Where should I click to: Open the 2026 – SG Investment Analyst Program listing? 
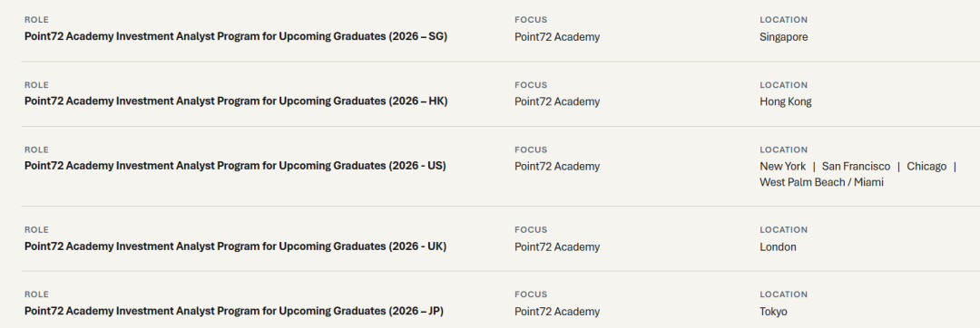[x=236, y=36]
